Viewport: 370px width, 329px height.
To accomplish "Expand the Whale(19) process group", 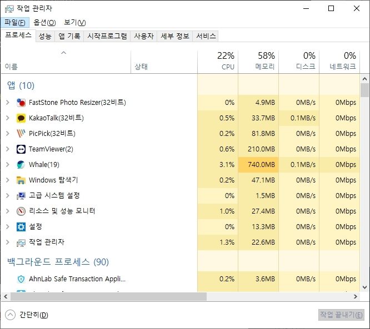I will coord(8,165).
